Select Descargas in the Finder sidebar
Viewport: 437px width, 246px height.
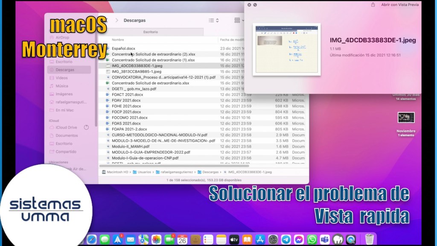pos(65,70)
